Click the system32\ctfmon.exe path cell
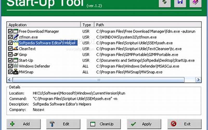Screen dimensions: 208x130 coord(126,37)
